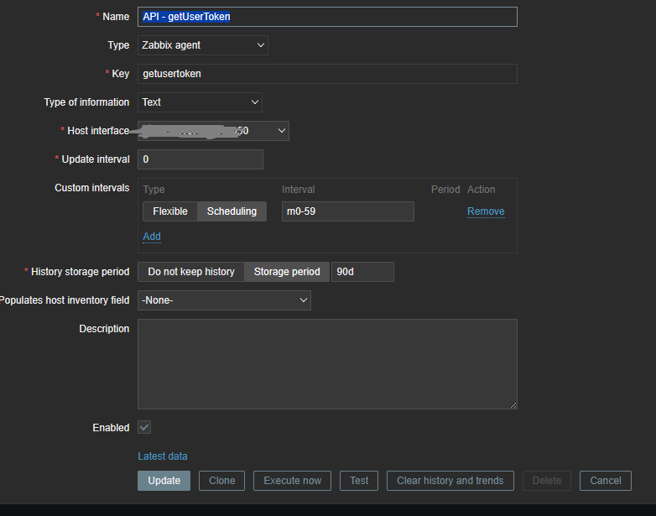
Task: Click into the Key input field
Action: [x=327, y=74]
